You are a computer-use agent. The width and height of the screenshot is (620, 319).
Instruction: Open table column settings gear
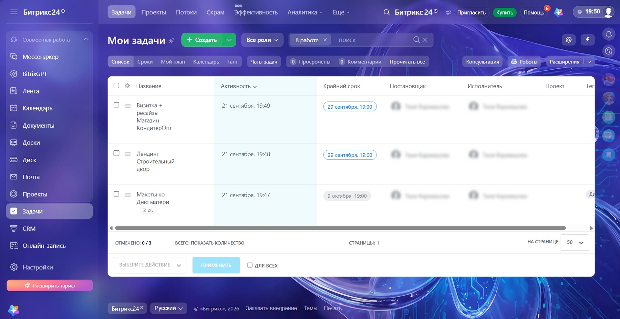[127, 86]
